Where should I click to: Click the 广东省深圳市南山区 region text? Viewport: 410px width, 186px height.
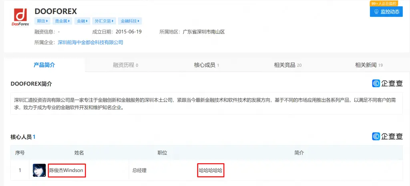coord(204,32)
